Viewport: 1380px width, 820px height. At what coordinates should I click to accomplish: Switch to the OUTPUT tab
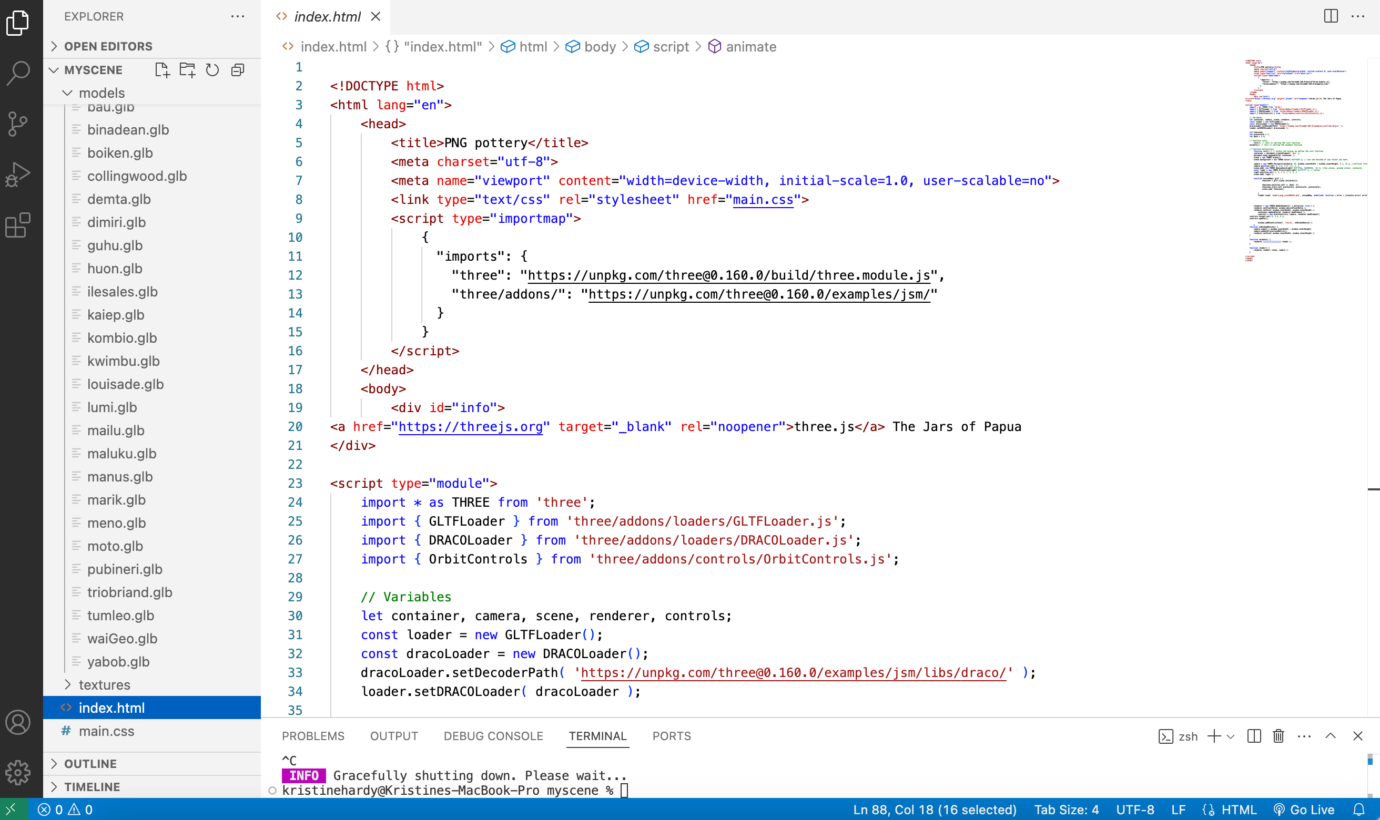click(394, 736)
